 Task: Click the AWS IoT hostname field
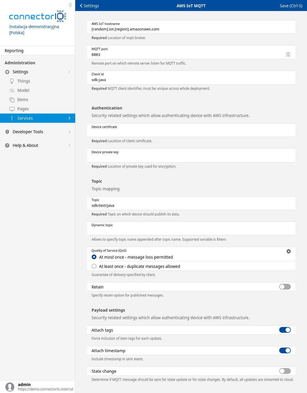click(191, 27)
